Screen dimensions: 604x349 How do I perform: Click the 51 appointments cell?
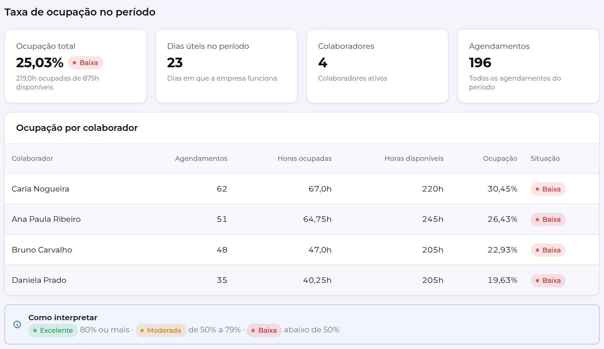[x=222, y=219]
